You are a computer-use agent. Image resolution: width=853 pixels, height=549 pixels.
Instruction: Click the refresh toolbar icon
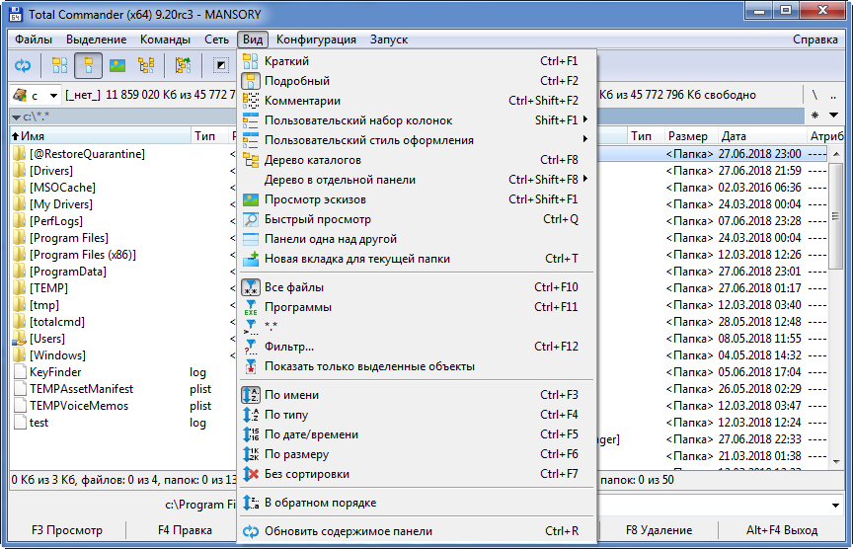pos(23,66)
